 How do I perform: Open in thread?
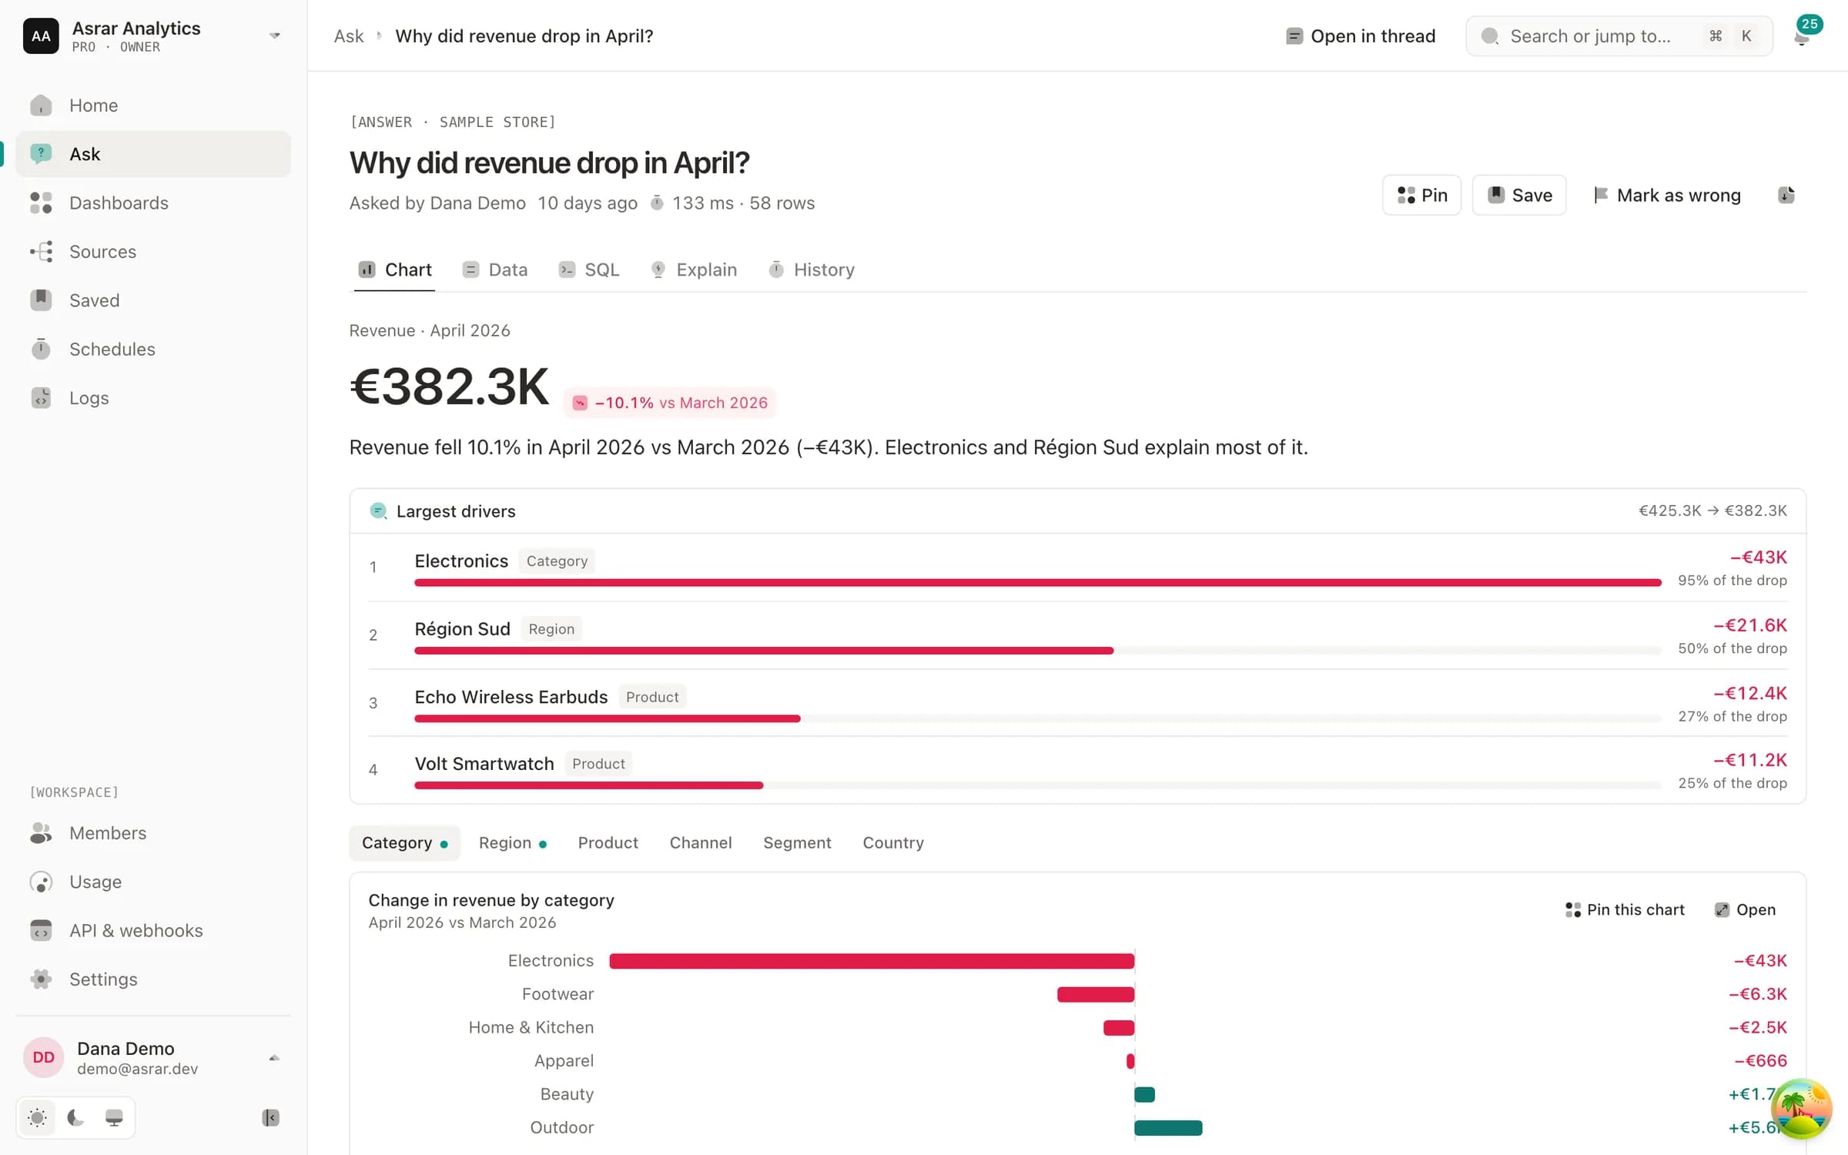tap(1361, 36)
